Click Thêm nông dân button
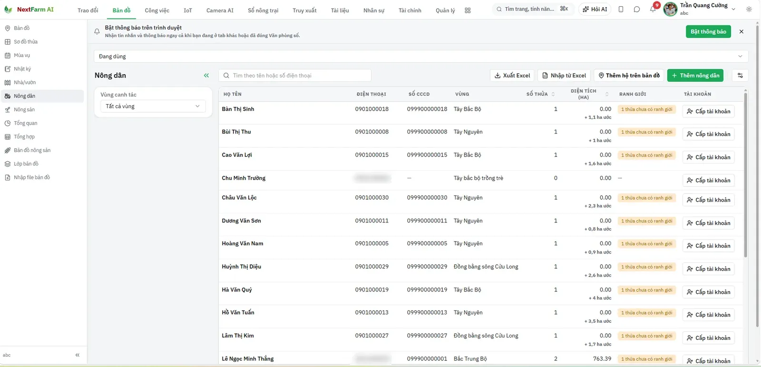761x367 pixels. pos(695,75)
